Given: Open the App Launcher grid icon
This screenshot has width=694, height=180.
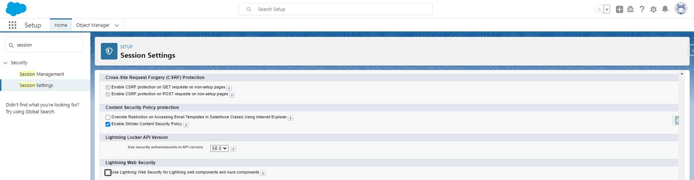Looking at the screenshot, I should click(x=12, y=25).
